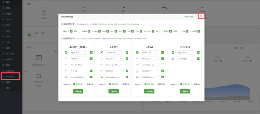Click the MySQL dolphin icon in LNMP card
This screenshot has width=260, height=114.
point(66,59)
